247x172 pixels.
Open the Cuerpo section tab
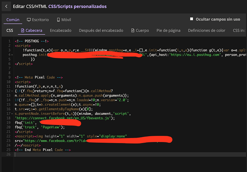click(x=140, y=30)
